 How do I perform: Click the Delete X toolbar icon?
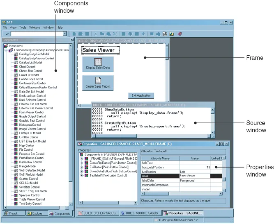[x=115, y=34]
